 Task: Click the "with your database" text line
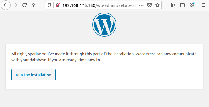(58, 60)
